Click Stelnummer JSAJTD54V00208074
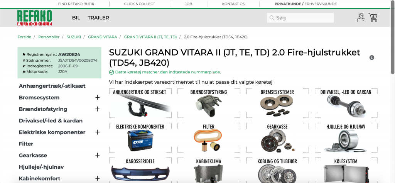Screen dimensions: 395x183 point(78,61)
